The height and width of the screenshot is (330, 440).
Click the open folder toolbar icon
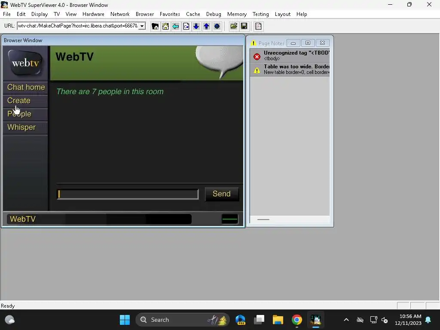tap(234, 26)
